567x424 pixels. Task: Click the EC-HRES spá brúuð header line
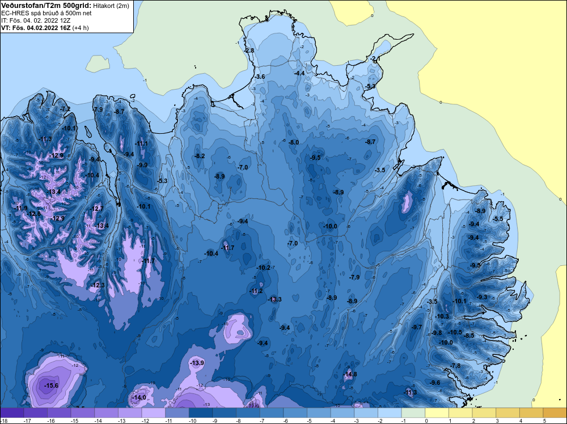[46, 13]
